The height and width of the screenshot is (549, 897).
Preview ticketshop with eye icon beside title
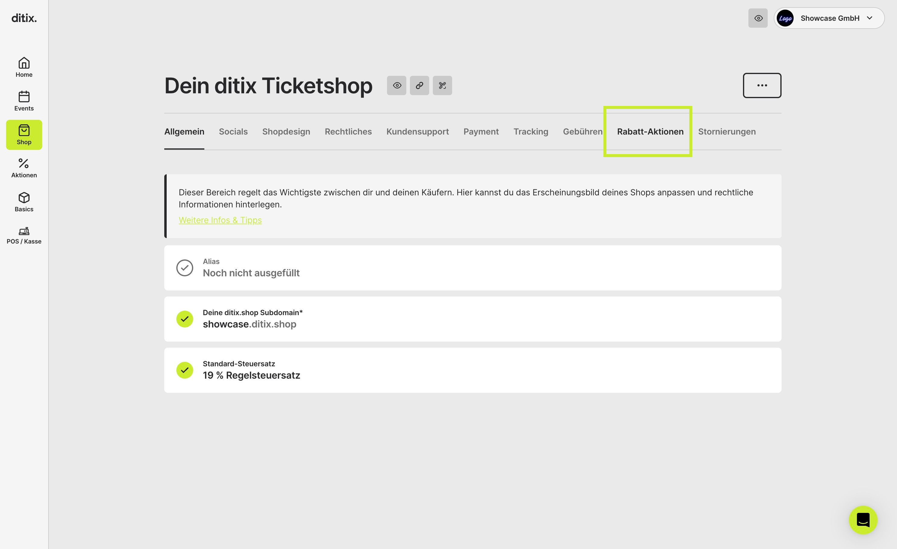[397, 85]
